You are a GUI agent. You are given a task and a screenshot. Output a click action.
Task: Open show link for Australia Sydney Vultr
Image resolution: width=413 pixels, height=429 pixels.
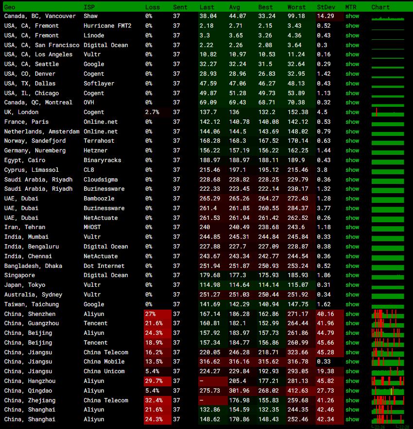(352, 295)
